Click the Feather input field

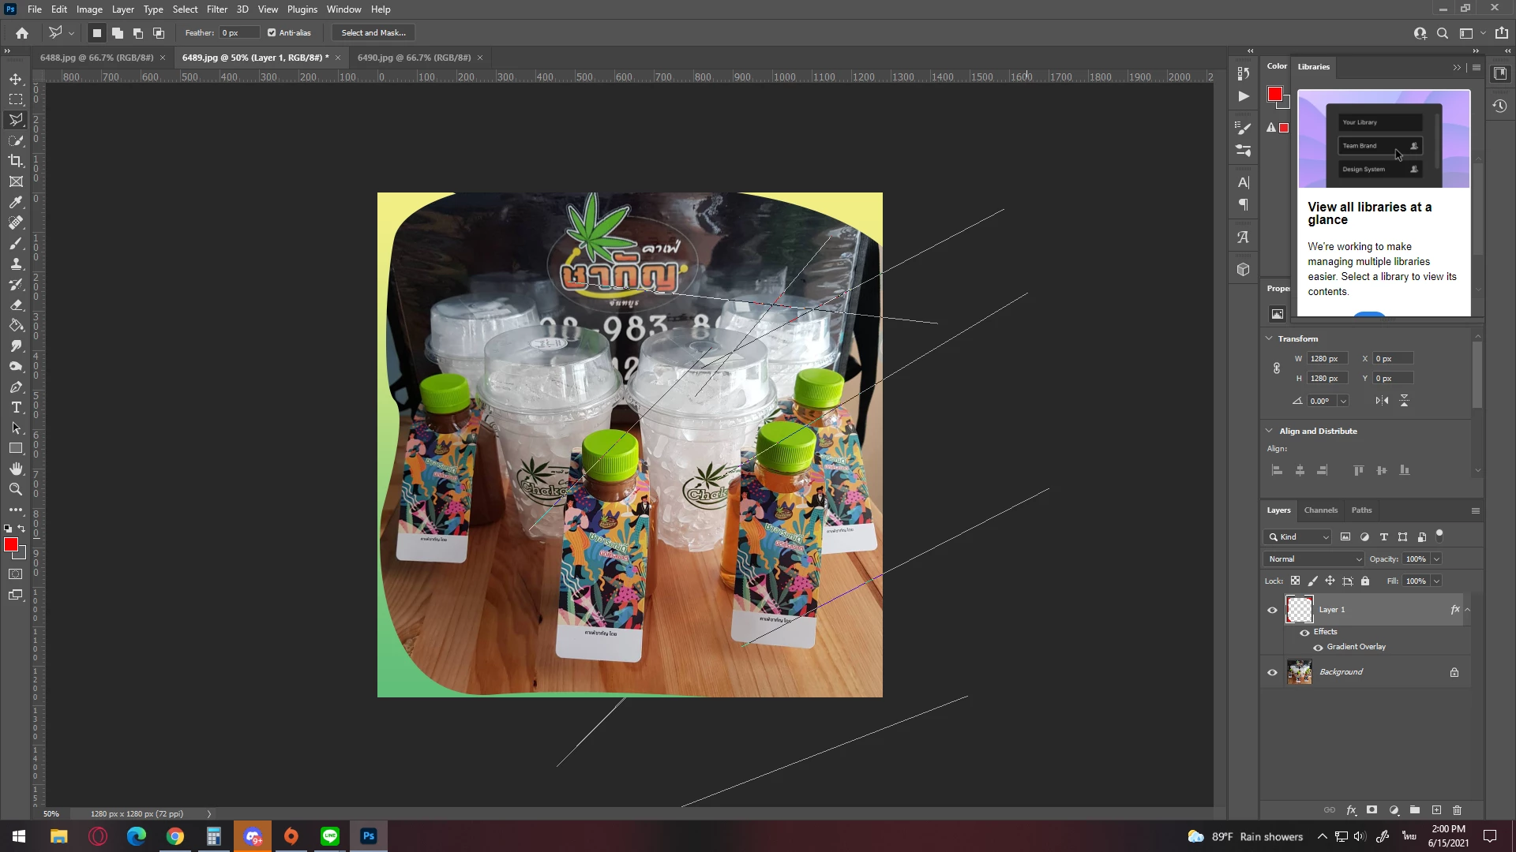[239, 33]
